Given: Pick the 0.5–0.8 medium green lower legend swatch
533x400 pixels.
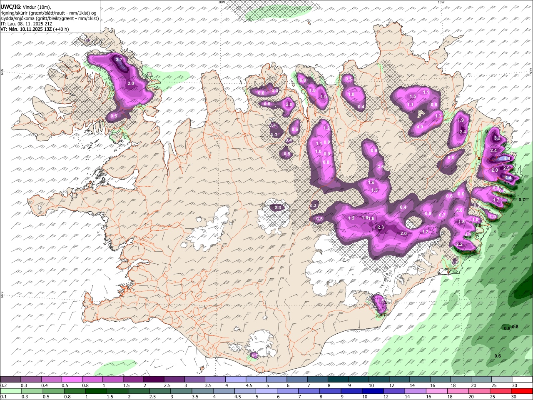Looking at the screenshot, I should 53,391.
